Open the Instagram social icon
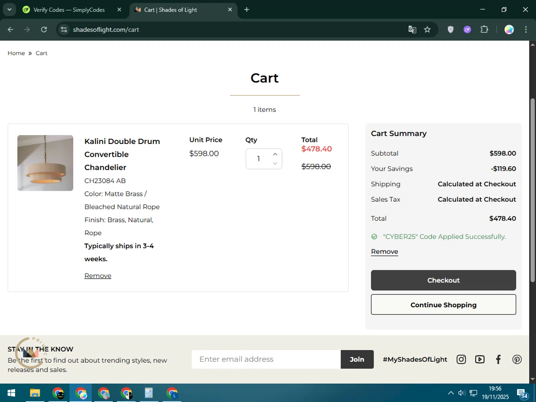 (461, 359)
